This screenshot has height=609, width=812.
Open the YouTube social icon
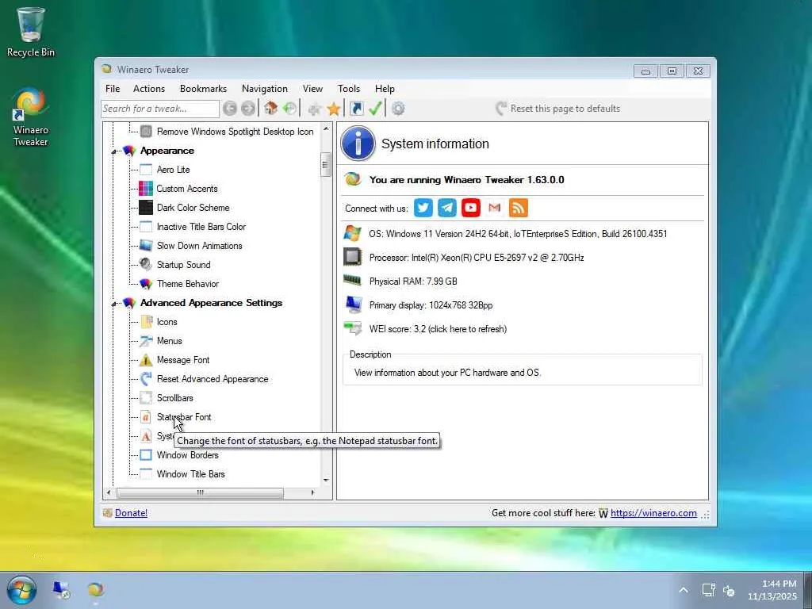point(471,209)
